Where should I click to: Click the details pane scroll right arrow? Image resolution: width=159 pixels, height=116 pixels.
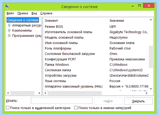pos(147,93)
